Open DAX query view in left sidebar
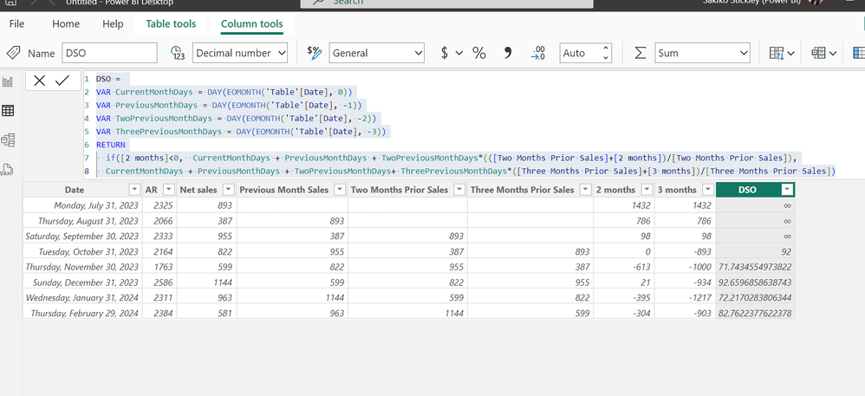The height and width of the screenshot is (396, 865). (x=8, y=169)
